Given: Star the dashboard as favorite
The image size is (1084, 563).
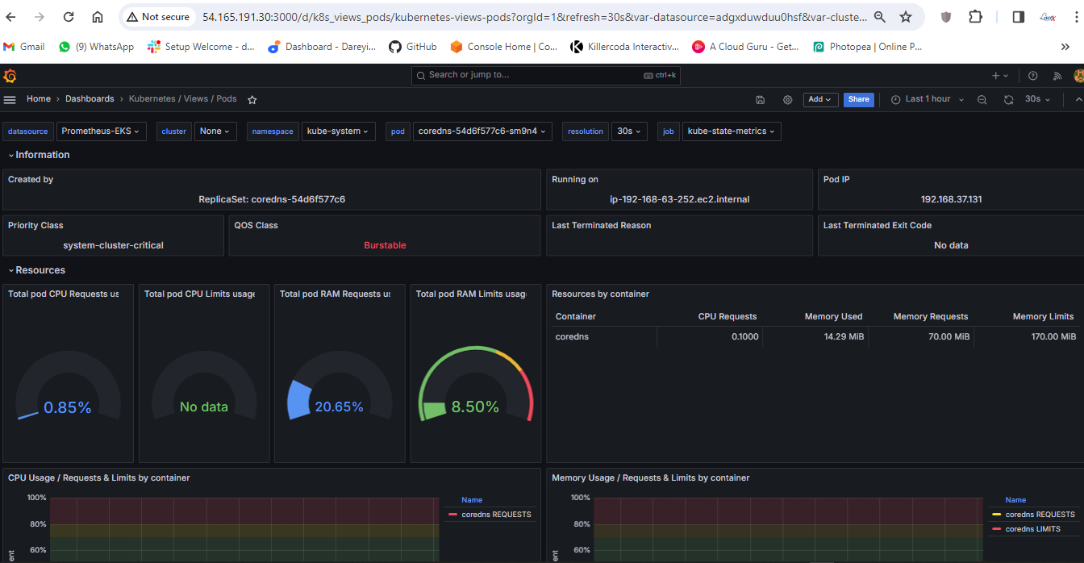Looking at the screenshot, I should 252,99.
